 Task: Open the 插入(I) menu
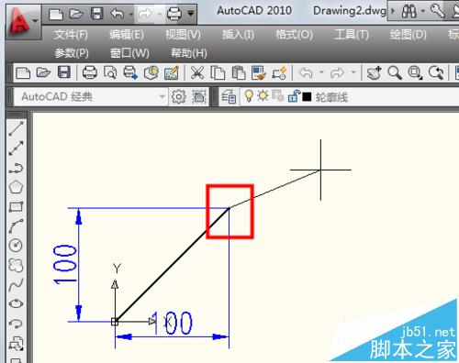click(238, 35)
